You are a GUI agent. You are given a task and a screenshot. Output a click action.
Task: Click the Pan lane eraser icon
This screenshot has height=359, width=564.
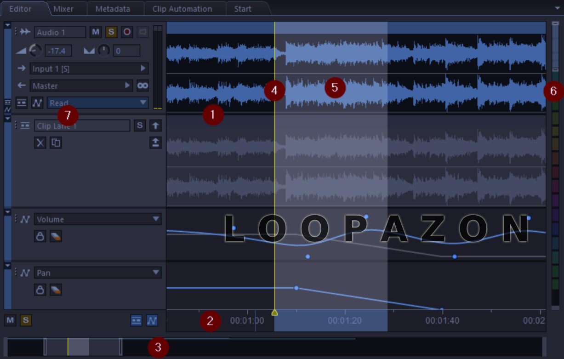(56, 290)
